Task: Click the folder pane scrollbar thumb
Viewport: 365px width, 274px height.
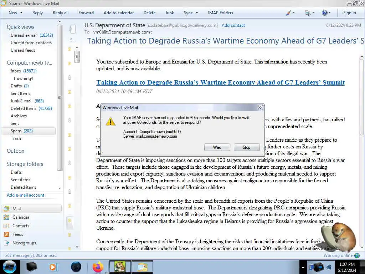Action: (x=60, y=97)
